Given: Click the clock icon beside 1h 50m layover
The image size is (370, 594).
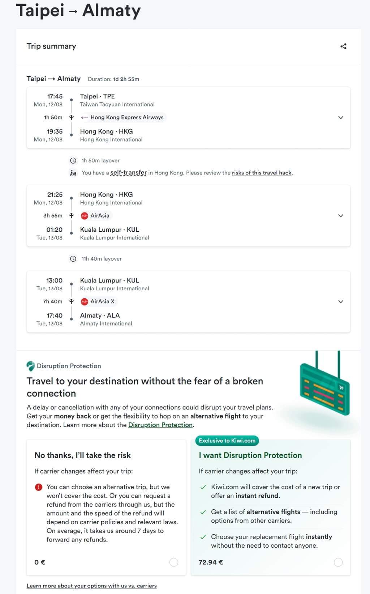Looking at the screenshot, I should (73, 161).
